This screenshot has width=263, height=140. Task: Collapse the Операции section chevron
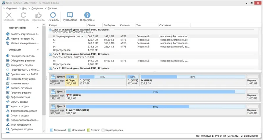(37, 50)
